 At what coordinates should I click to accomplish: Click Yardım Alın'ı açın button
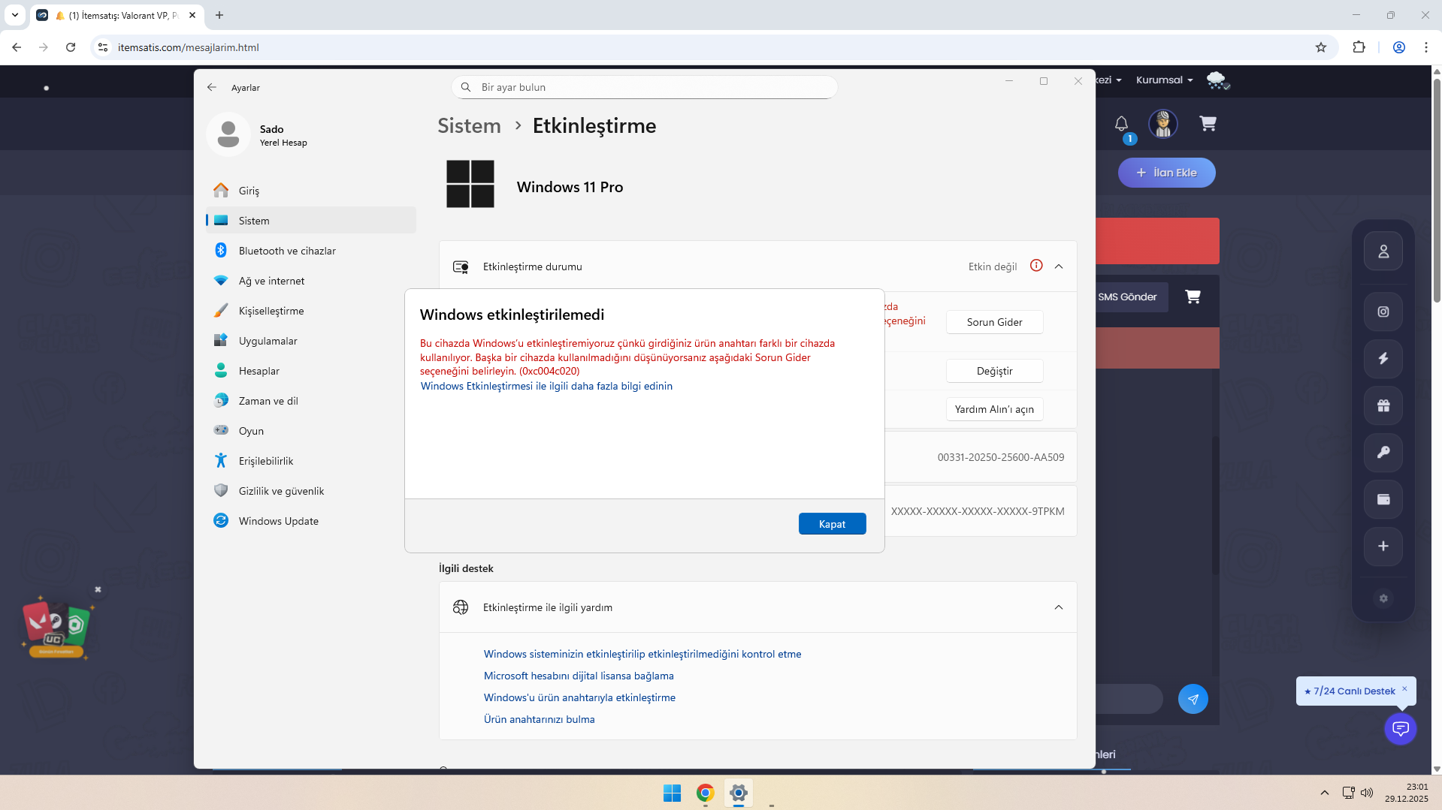(x=994, y=409)
